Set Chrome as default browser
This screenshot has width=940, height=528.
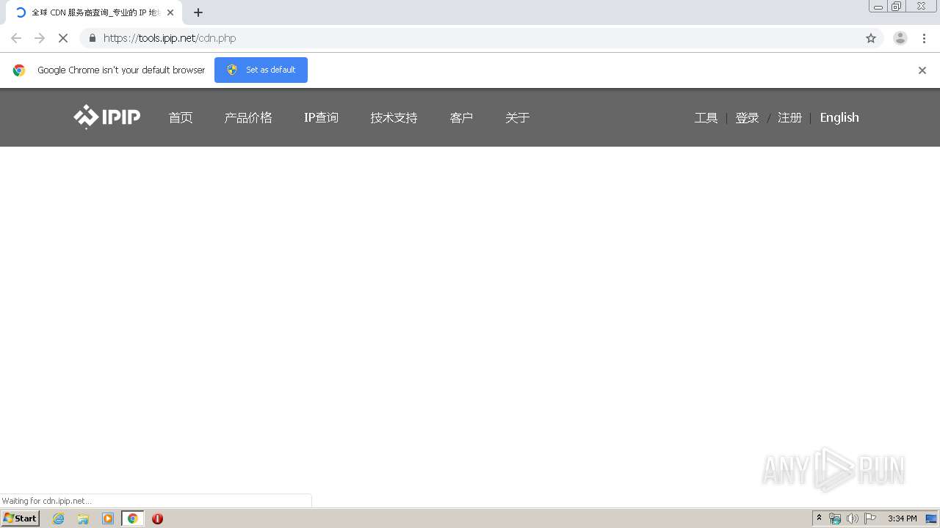tap(261, 70)
